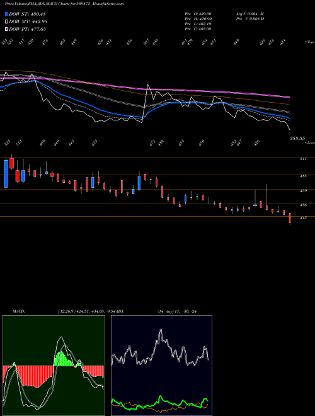
Task: Select the 'DOW PT: 477.65' legend text
Action: point(27,29)
